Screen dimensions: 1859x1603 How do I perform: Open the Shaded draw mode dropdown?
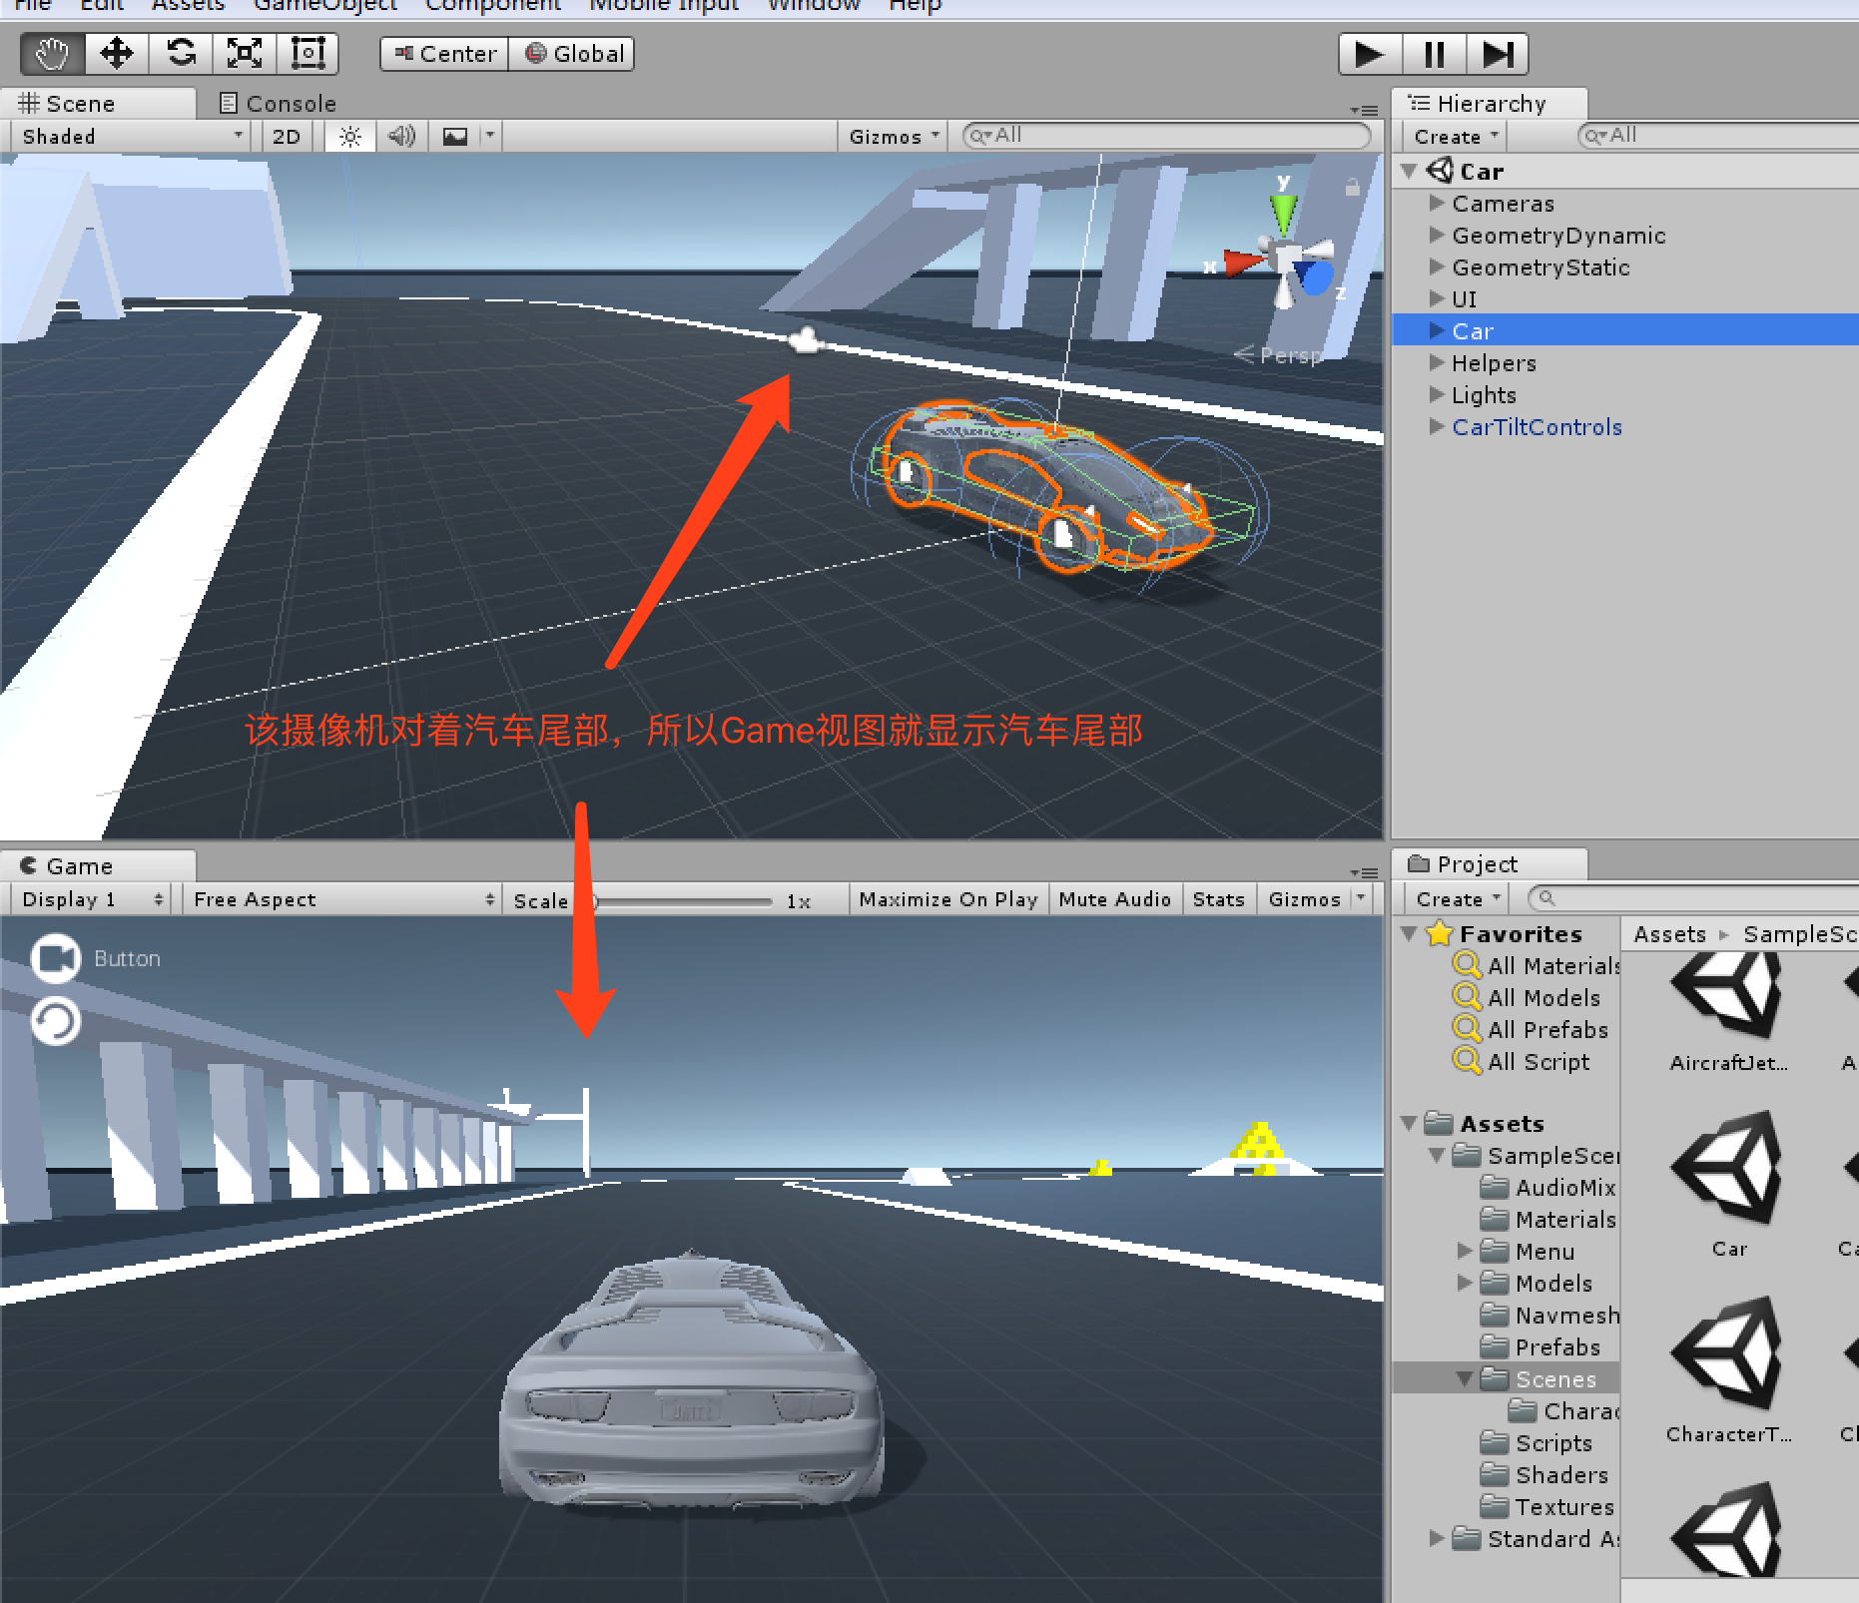(128, 136)
